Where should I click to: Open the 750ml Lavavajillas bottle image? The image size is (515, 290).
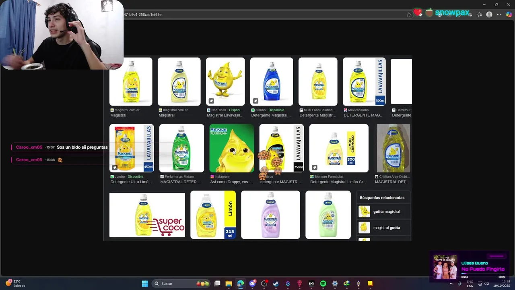281,148
